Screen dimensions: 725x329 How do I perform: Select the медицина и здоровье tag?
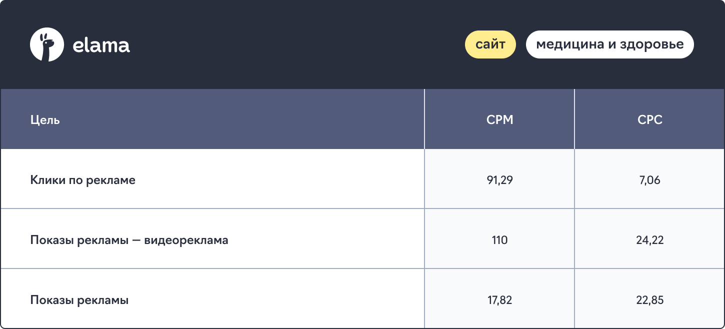pos(610,44)
